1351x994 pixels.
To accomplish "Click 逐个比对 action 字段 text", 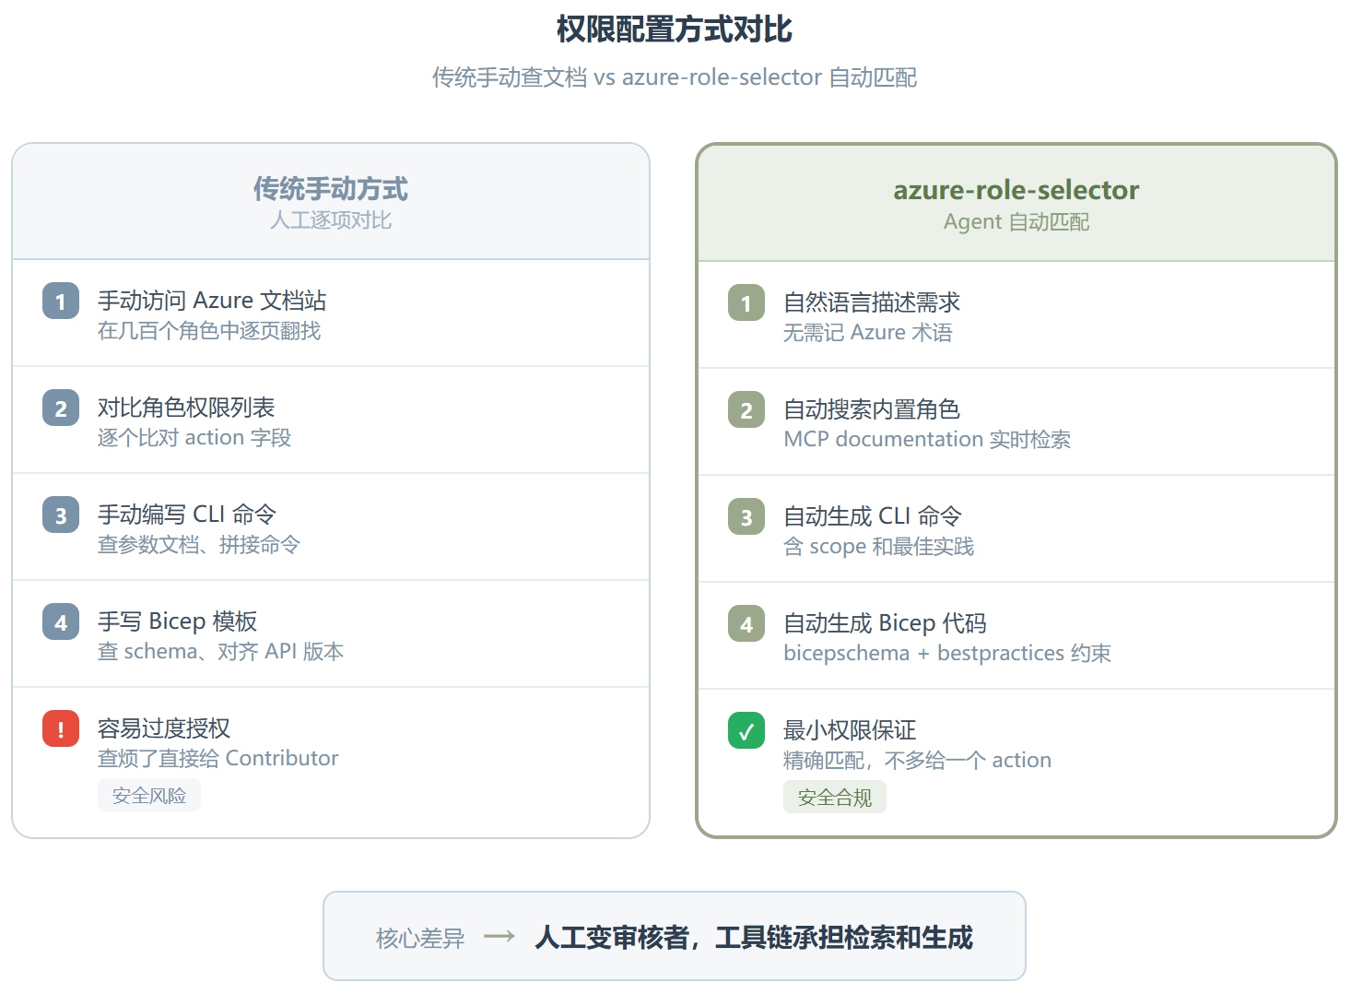I will (x=194, y=438).
